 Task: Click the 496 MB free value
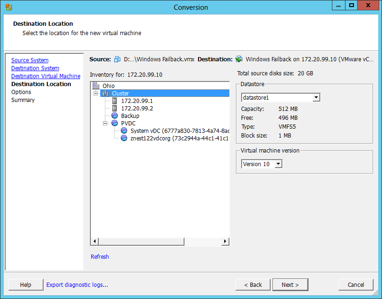(288, 118)
